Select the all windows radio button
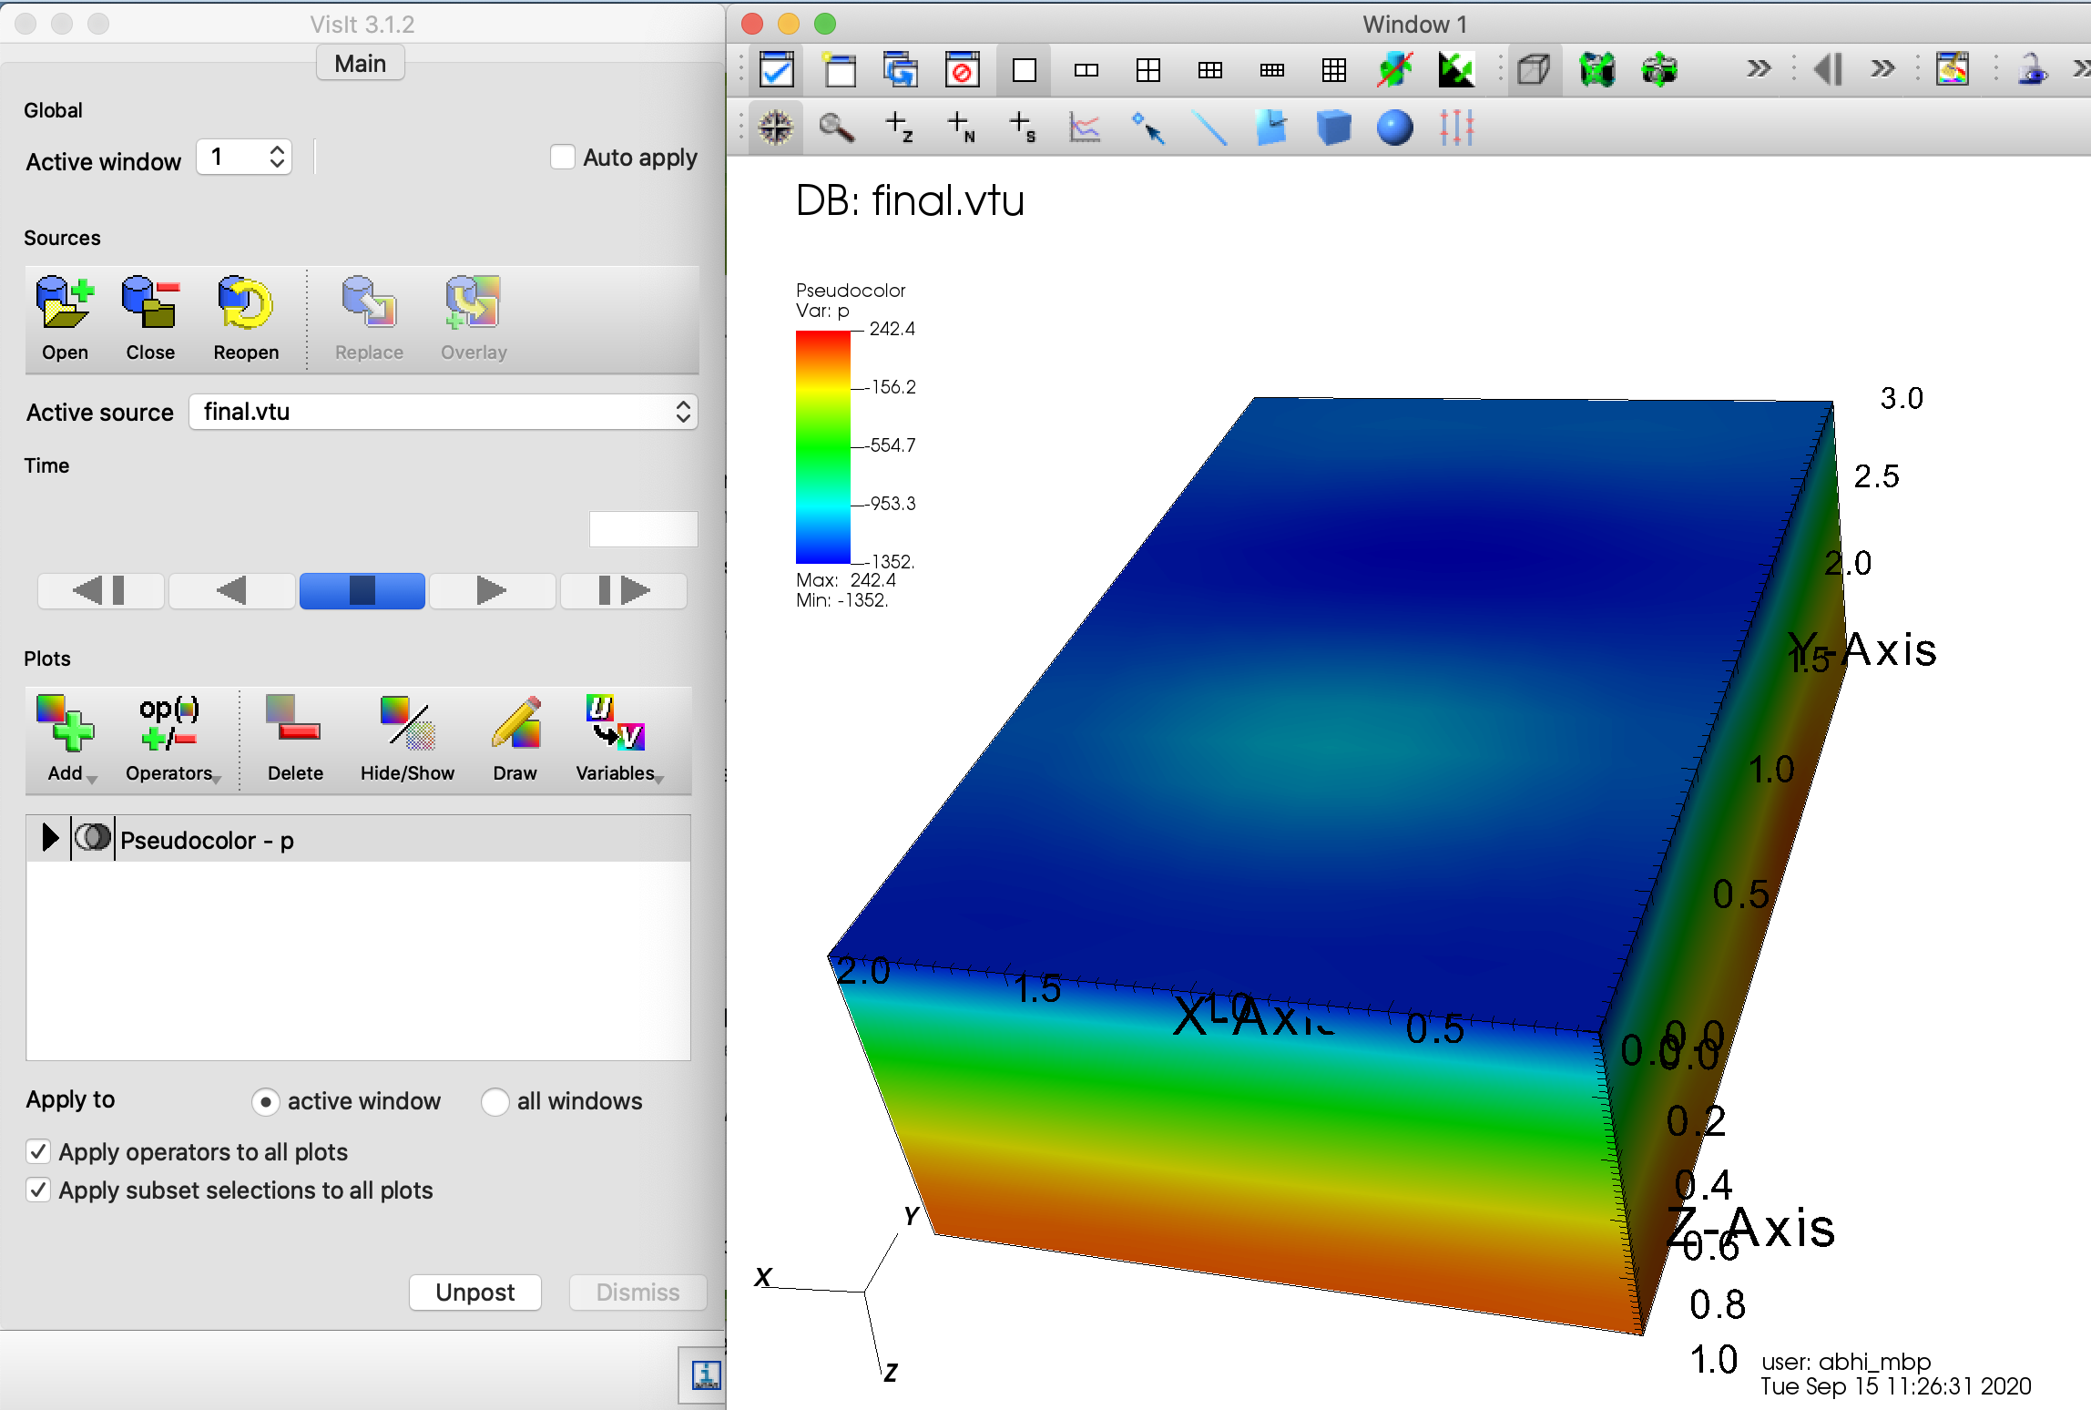This screenshot has height=1410, width=2091. pyautogui.click(x=495, y=1102)
